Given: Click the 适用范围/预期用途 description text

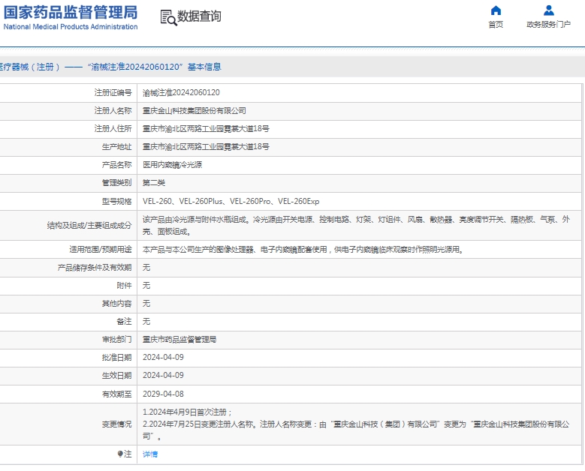Looking at the screenshot, I should 303,249.
